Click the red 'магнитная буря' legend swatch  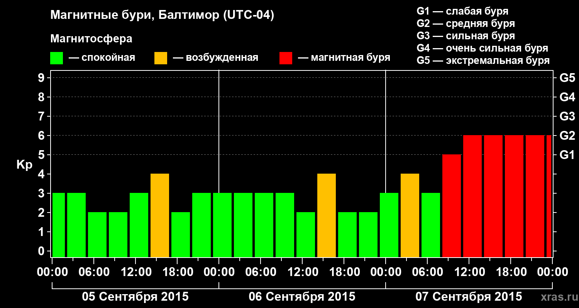[286, 58]
